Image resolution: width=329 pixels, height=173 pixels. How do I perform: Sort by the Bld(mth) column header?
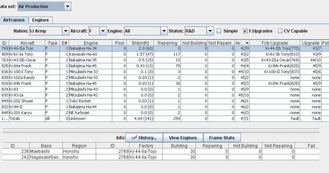tap(140, 43)
